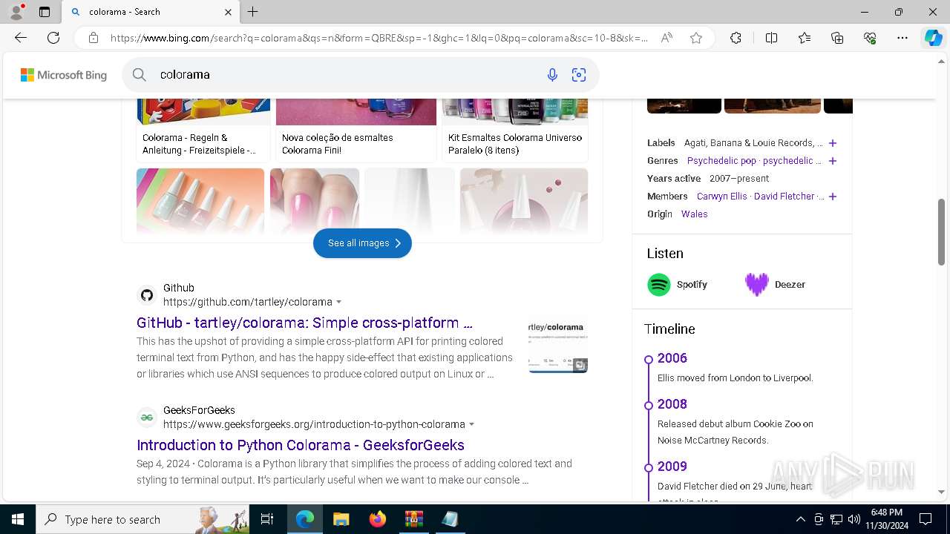
Task: Refresh the current page
Action: coord(53,38)
